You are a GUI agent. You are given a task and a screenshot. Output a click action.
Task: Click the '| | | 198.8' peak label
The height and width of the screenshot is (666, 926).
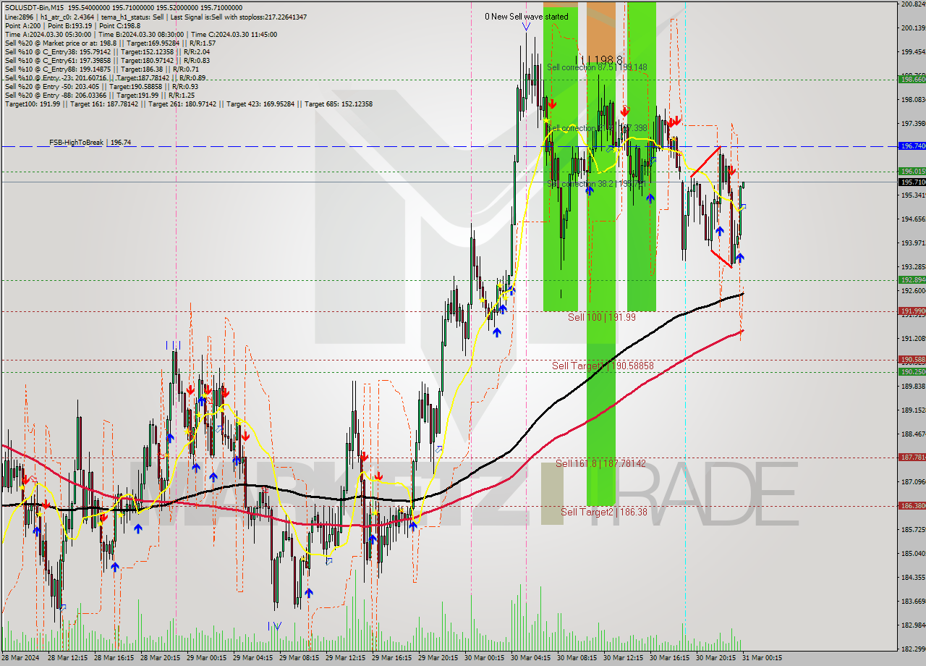click(x=599, y=60)
